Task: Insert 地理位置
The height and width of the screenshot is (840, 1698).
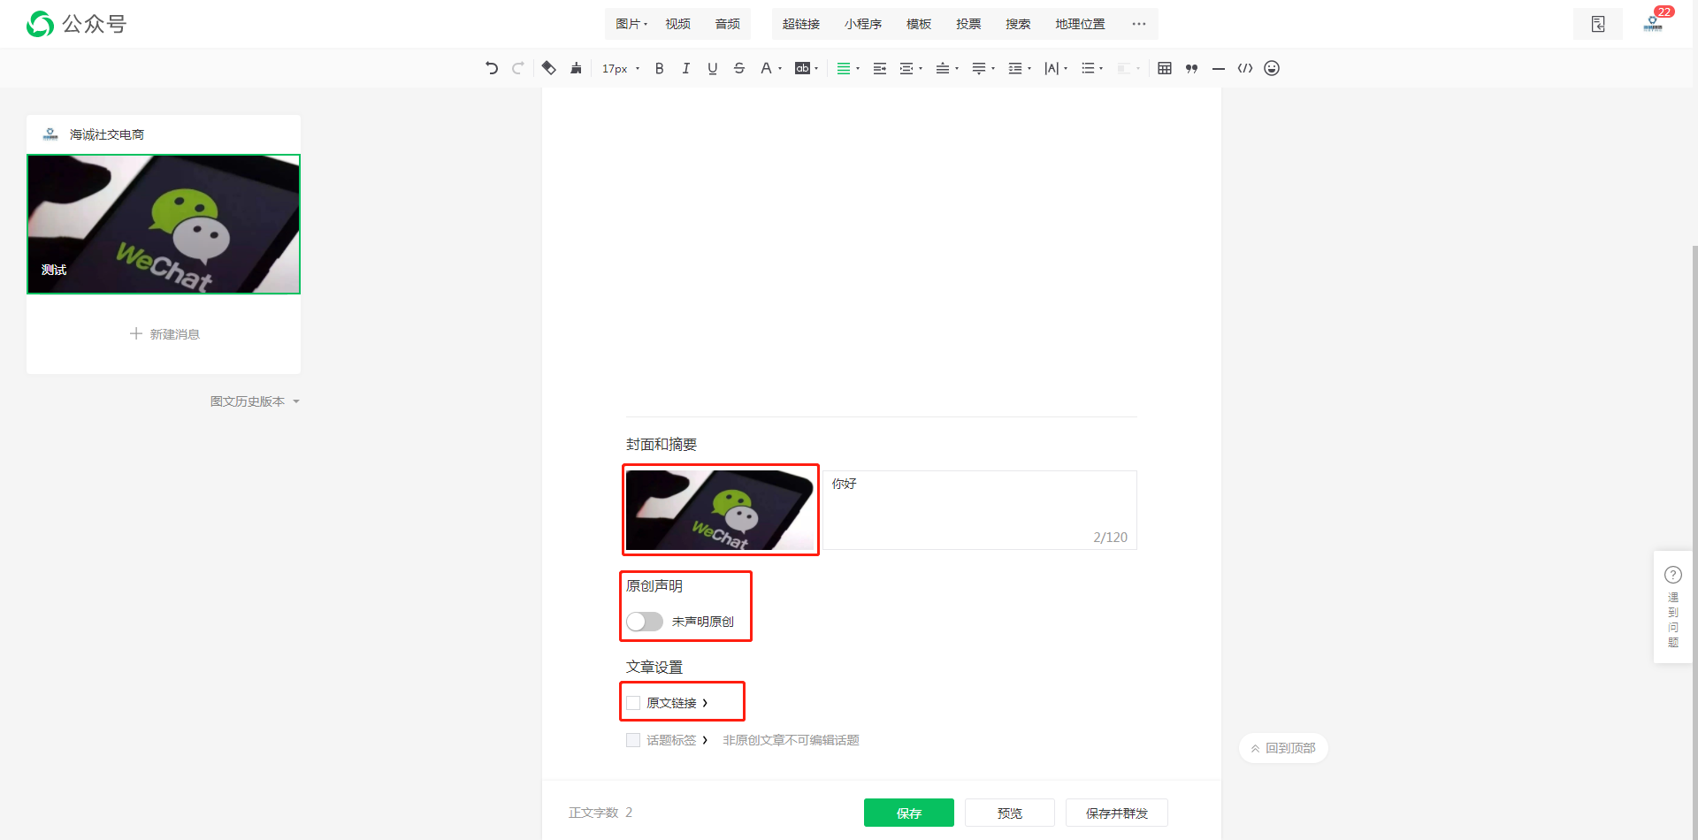Action: coord(1080,24)
